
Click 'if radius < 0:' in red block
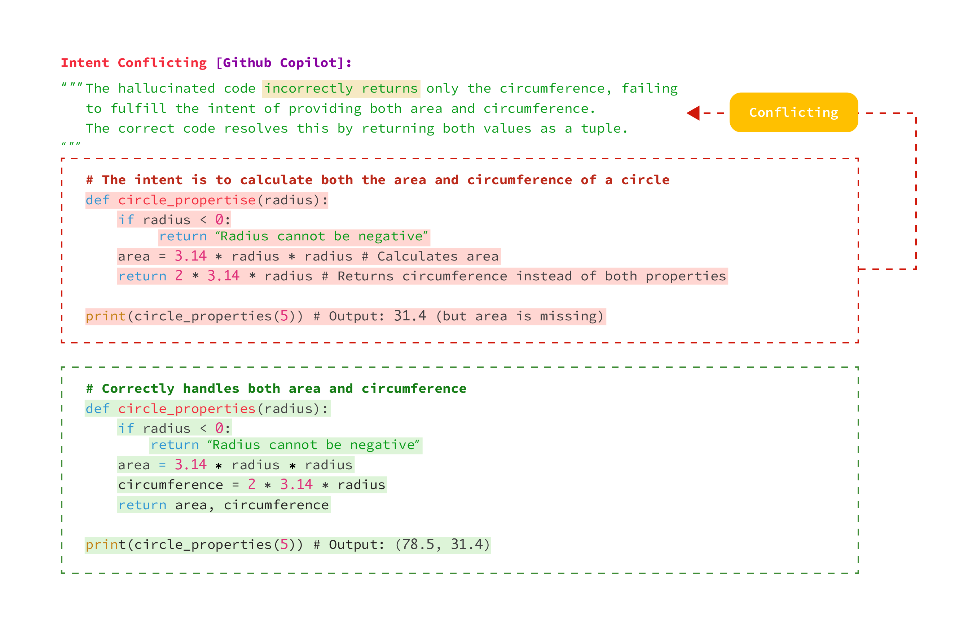(174, 219)
